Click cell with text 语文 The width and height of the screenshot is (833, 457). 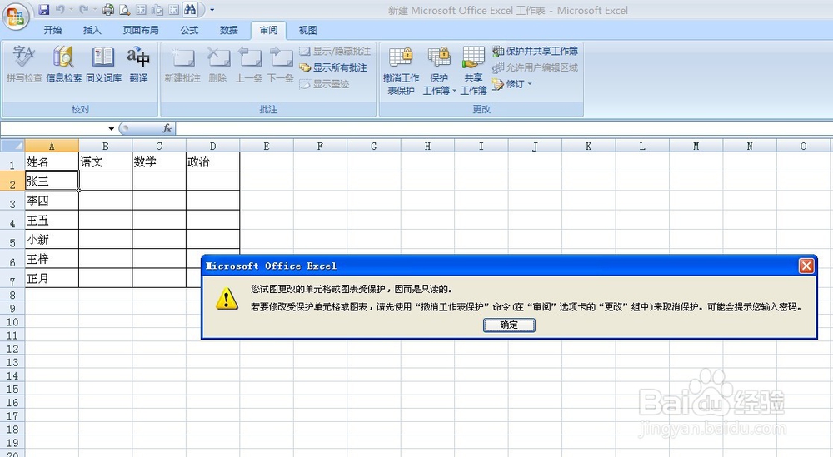pos(106,161)
